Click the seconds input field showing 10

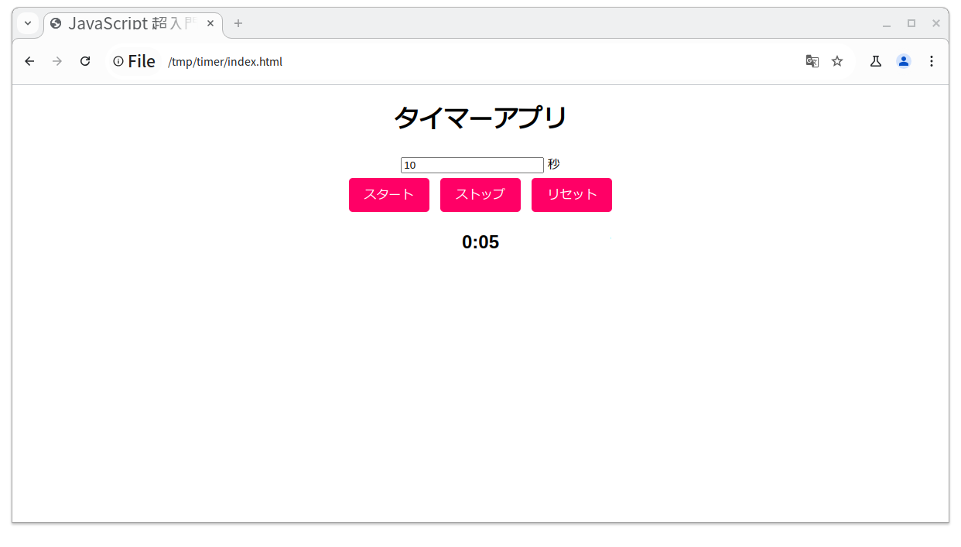point(472,164)
